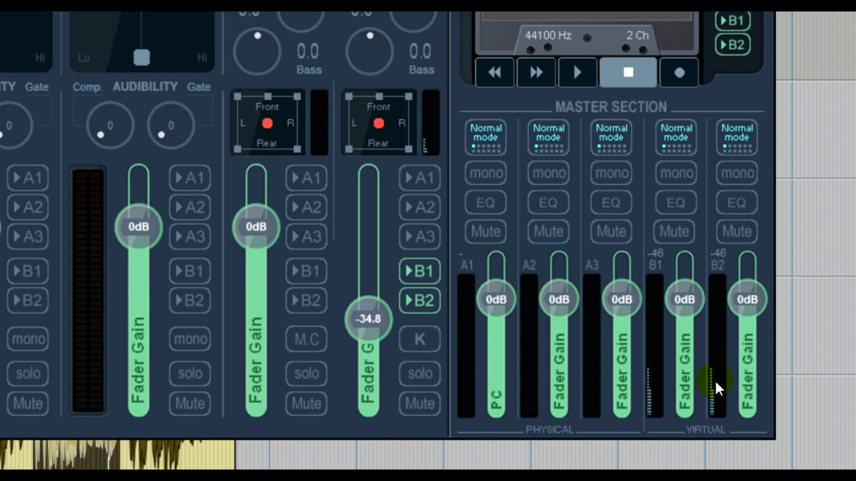This screenshot has width=856, height=481.
Task: Start playback with the cassette play button
Action: tap(578, 73)
